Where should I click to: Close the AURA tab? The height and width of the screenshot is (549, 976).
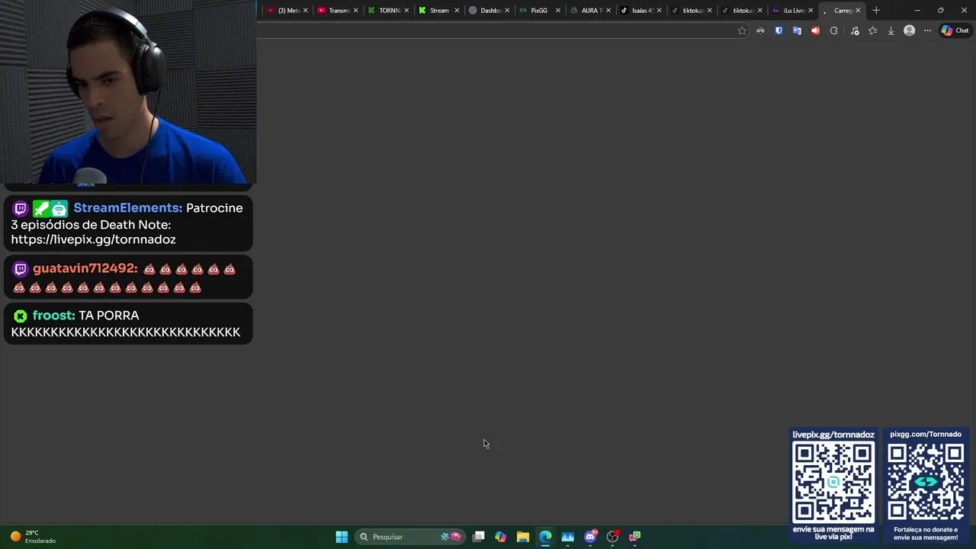click(608, 11)
